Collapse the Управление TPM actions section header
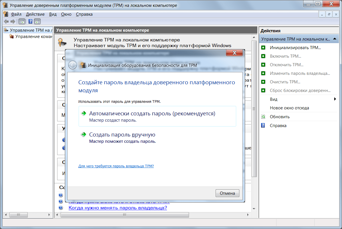The width and height of the screenshot is (342, 229). (x=335, y=39)
